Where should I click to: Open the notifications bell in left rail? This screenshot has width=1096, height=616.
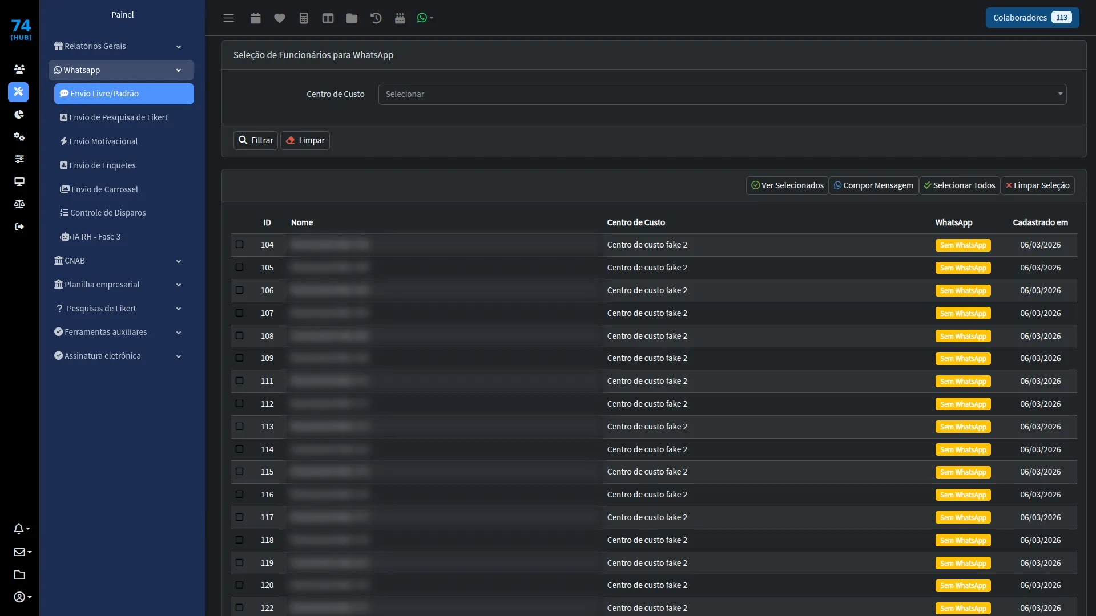click(x=21, y=529)
